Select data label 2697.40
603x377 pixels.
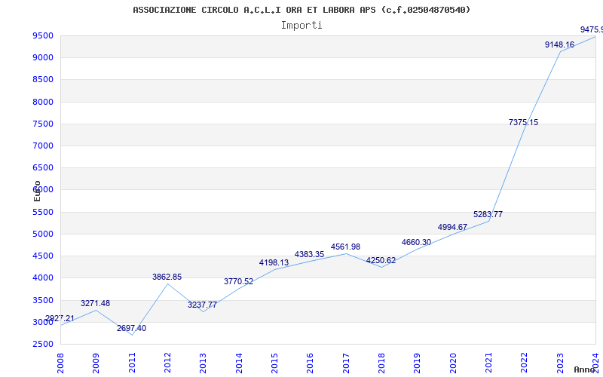tap(131, 328)
